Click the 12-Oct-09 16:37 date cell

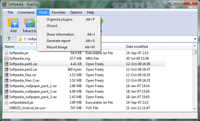[138, 69]
